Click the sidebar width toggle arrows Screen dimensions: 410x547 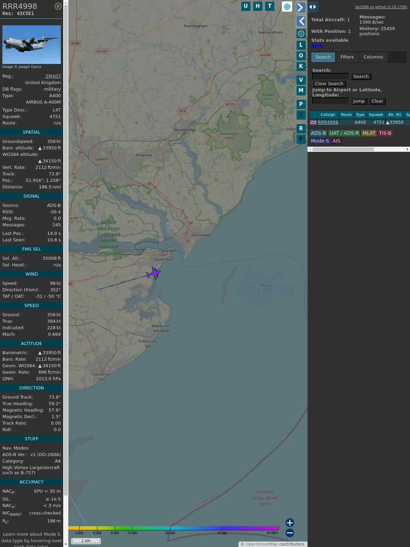pyautogui.click(x=313, y=7)
